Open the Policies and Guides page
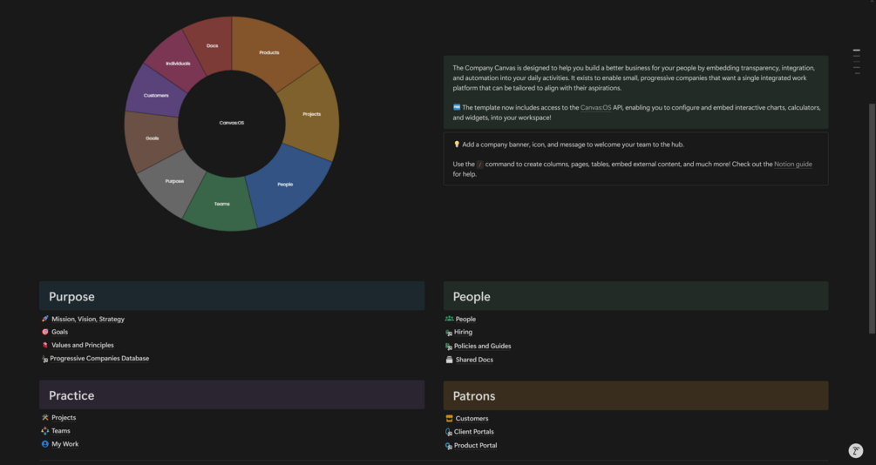Screen dimensions: 876x465 click(483, 346)
